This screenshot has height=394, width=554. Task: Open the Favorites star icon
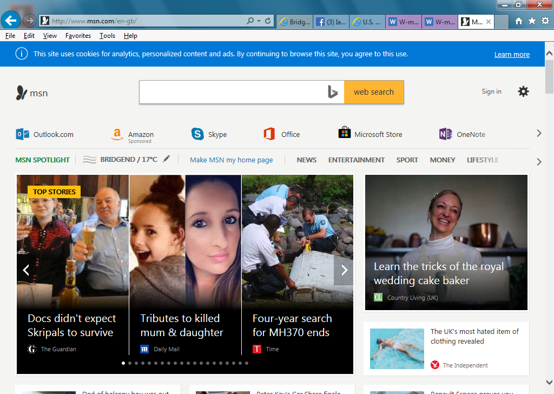(x=532, y=21)
